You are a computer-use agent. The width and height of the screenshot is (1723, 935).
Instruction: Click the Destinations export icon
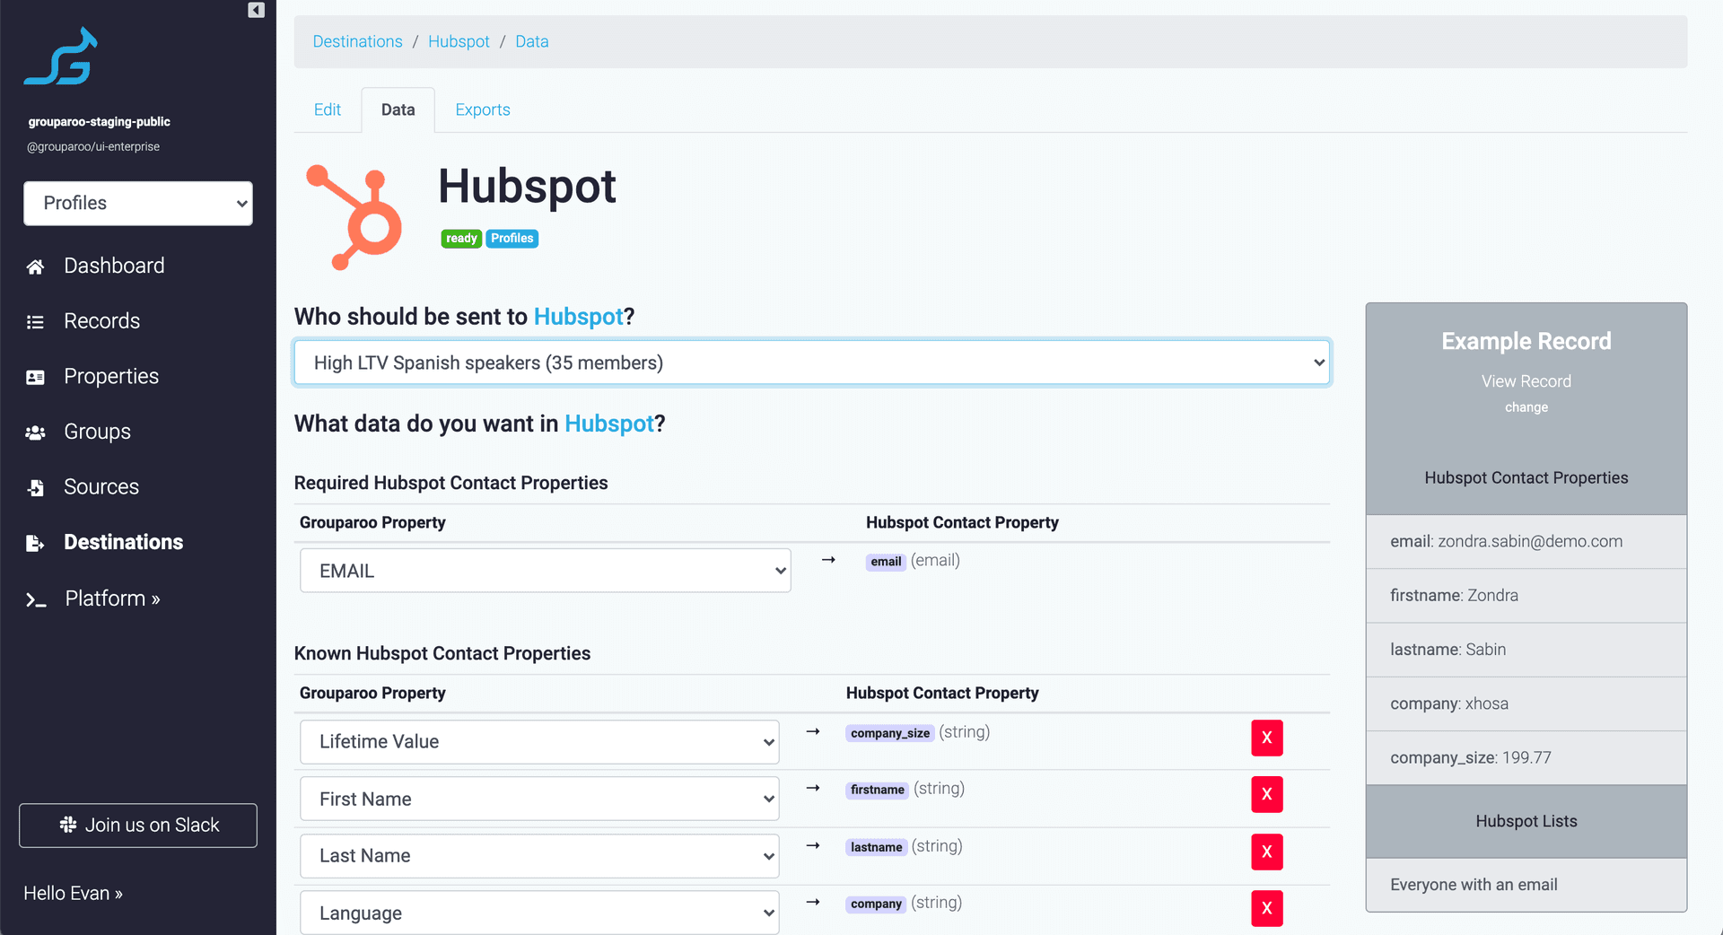click(x=35, y=543)
